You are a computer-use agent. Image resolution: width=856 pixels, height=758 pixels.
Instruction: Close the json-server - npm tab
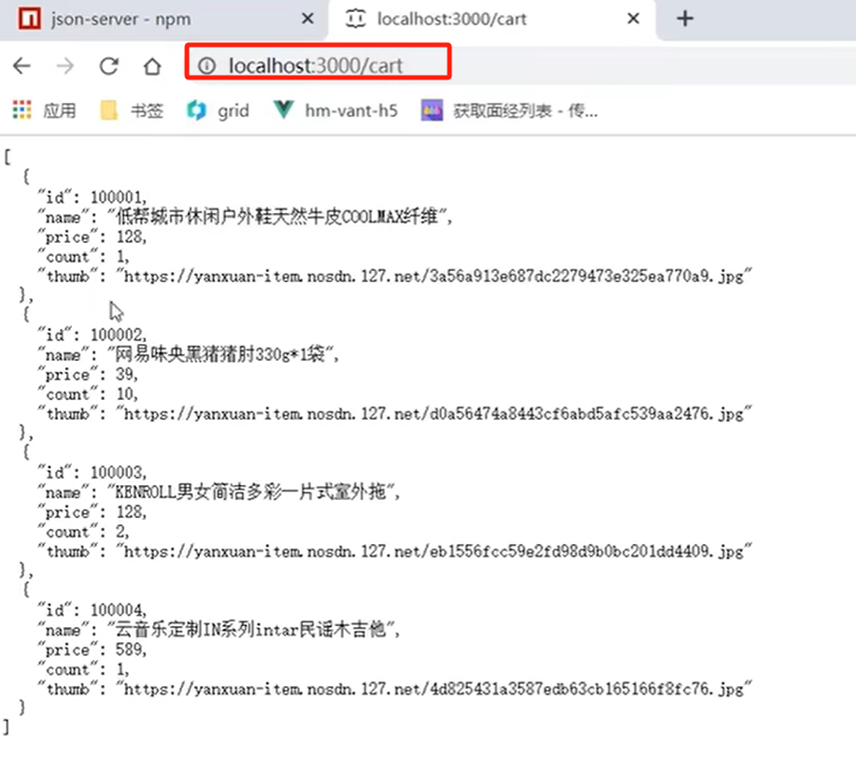[x=307, y=19]
